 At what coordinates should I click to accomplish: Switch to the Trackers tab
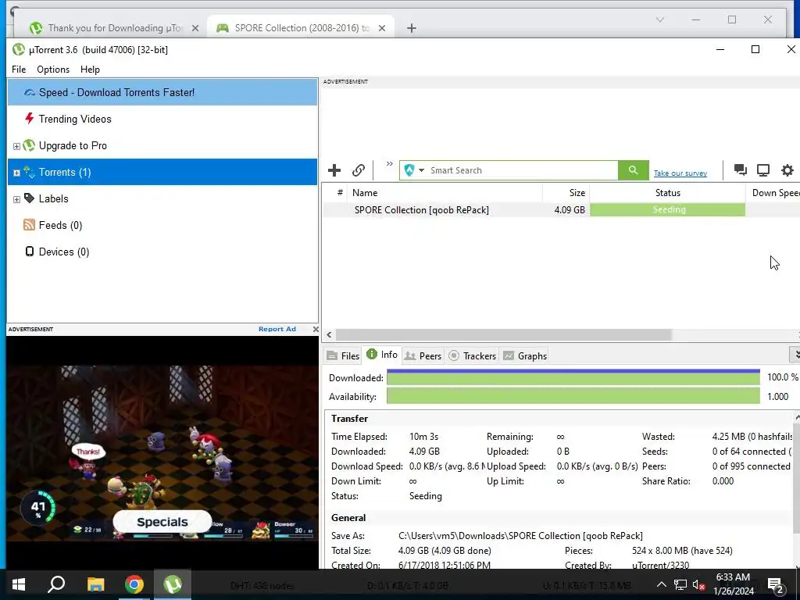click(473, 355)
